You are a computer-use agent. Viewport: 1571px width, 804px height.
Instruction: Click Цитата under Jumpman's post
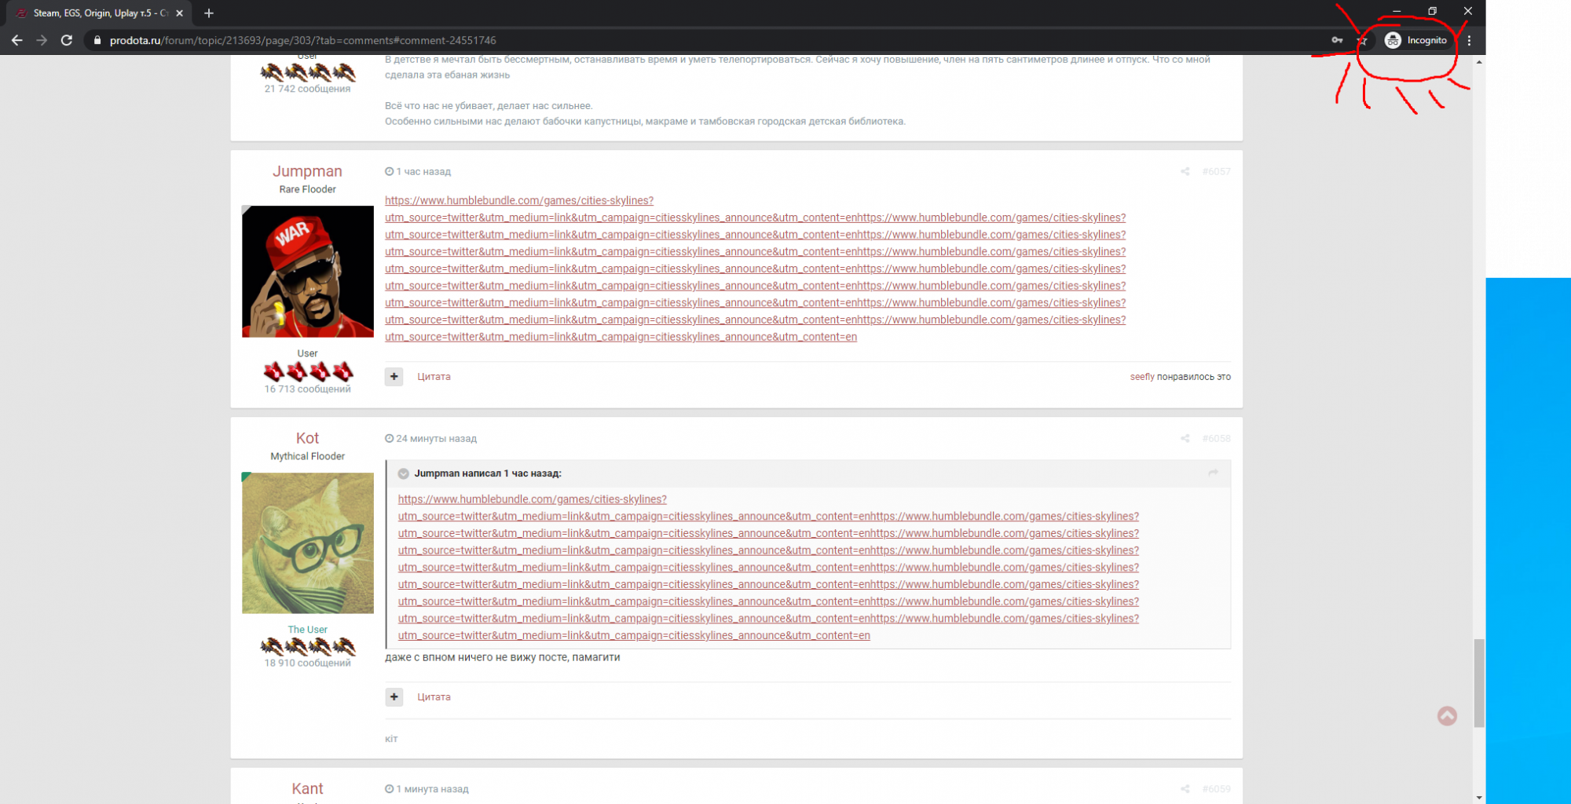[434, 377]
